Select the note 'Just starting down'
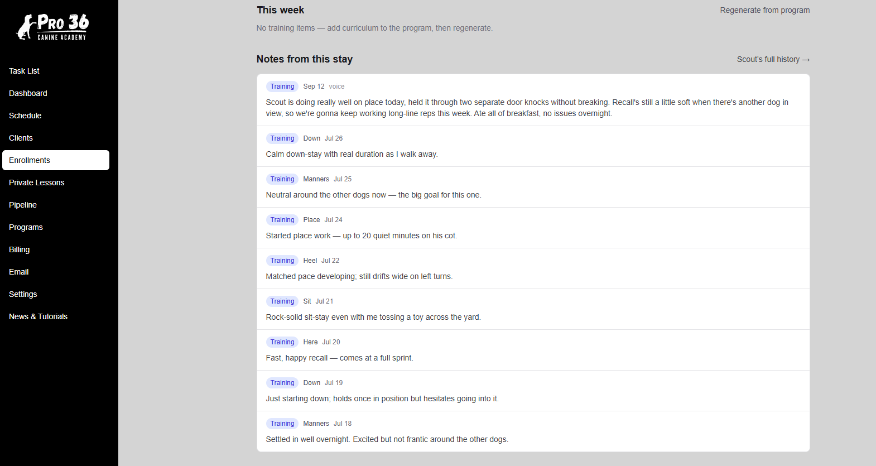876x466 pixels. 533,391
